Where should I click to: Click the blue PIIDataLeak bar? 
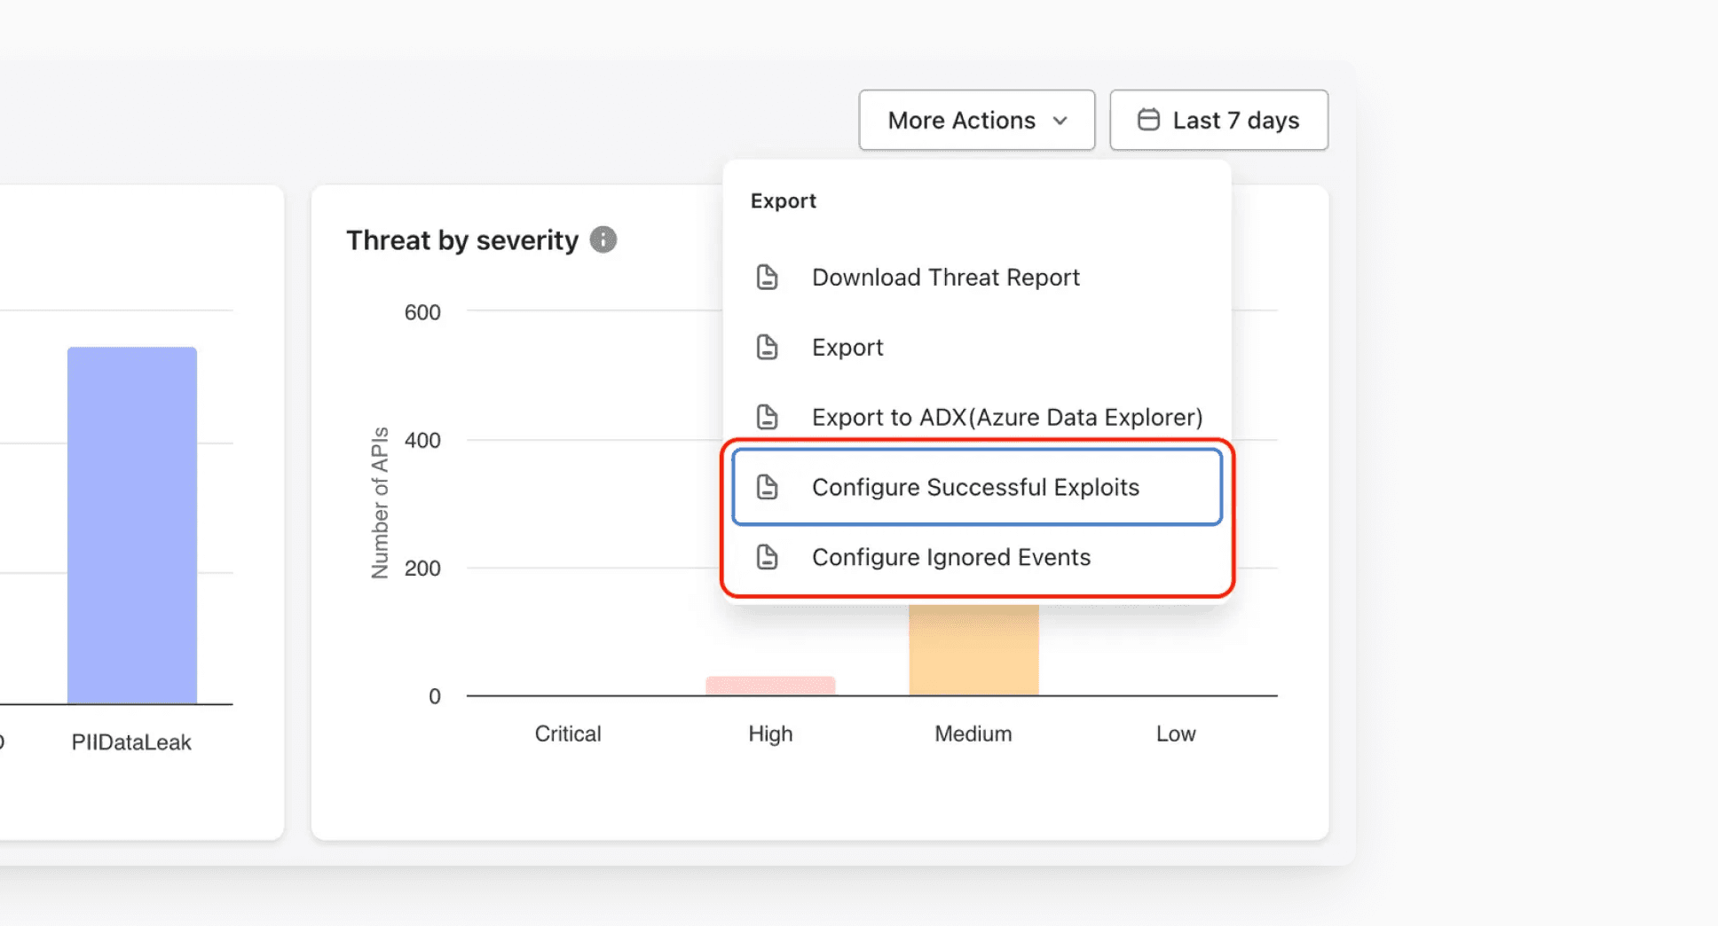tap(132, 525)
